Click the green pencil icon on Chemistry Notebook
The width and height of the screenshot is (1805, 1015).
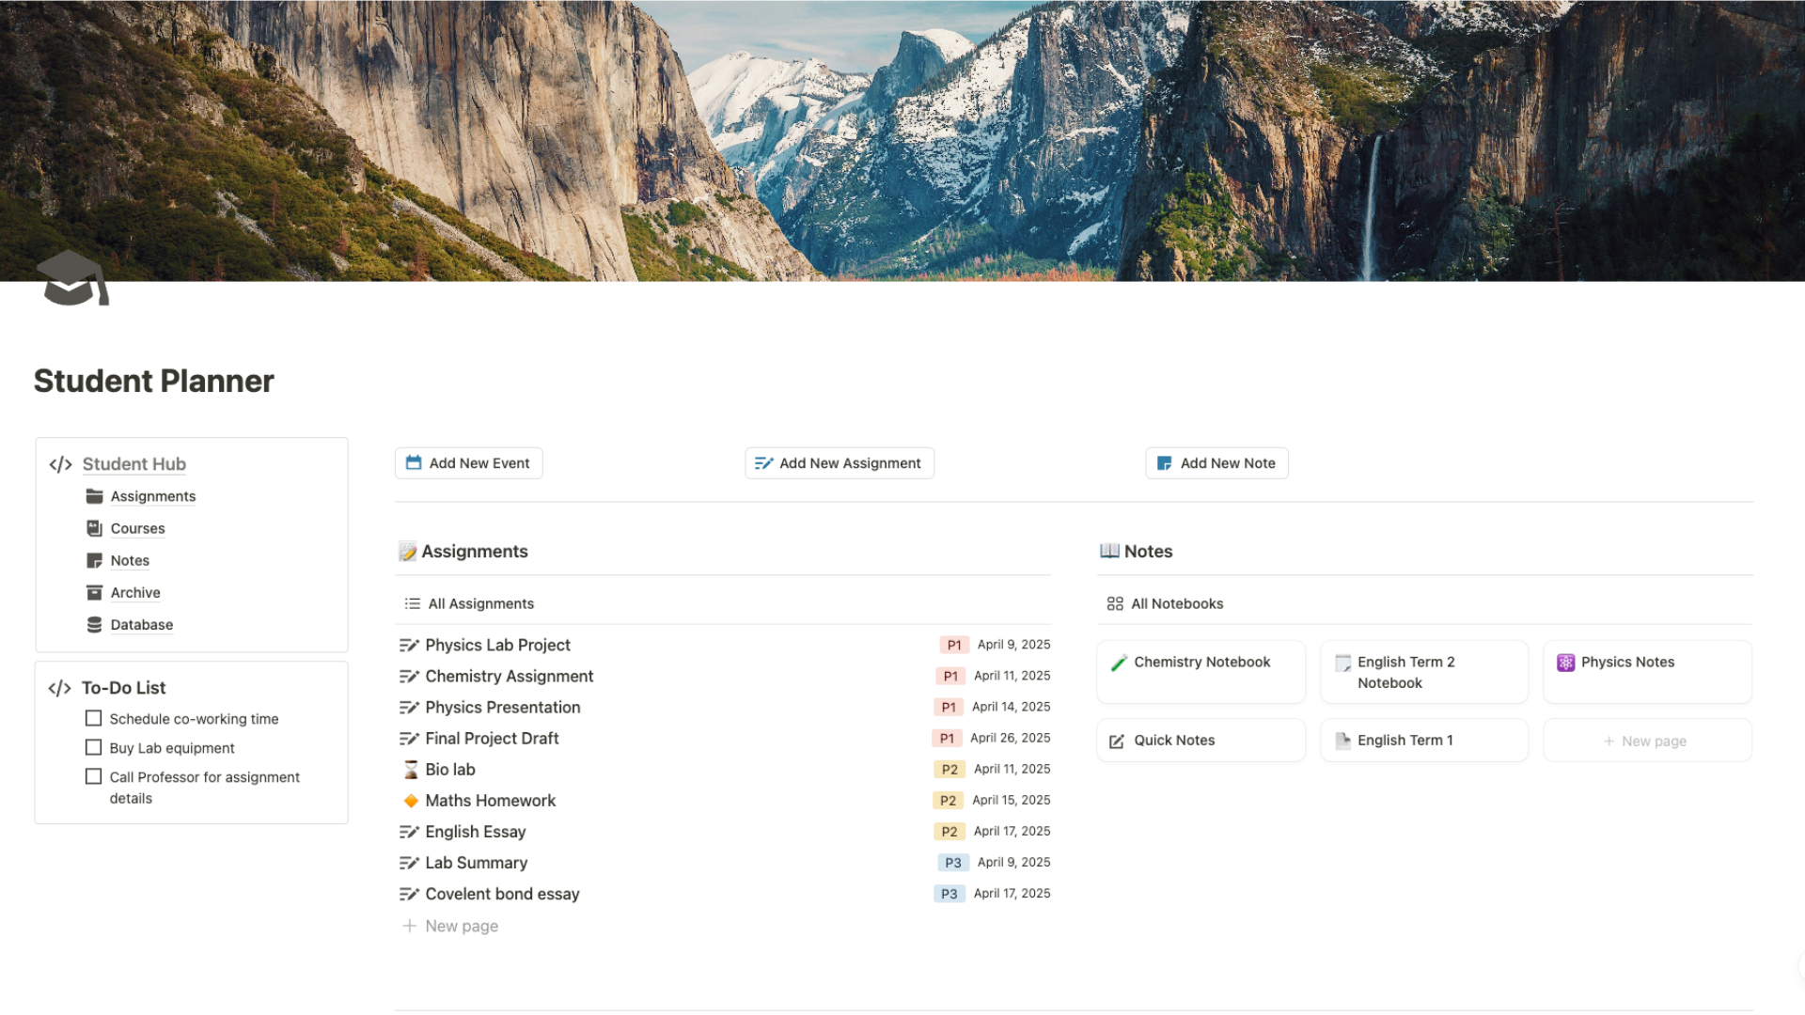point(1119,662)
